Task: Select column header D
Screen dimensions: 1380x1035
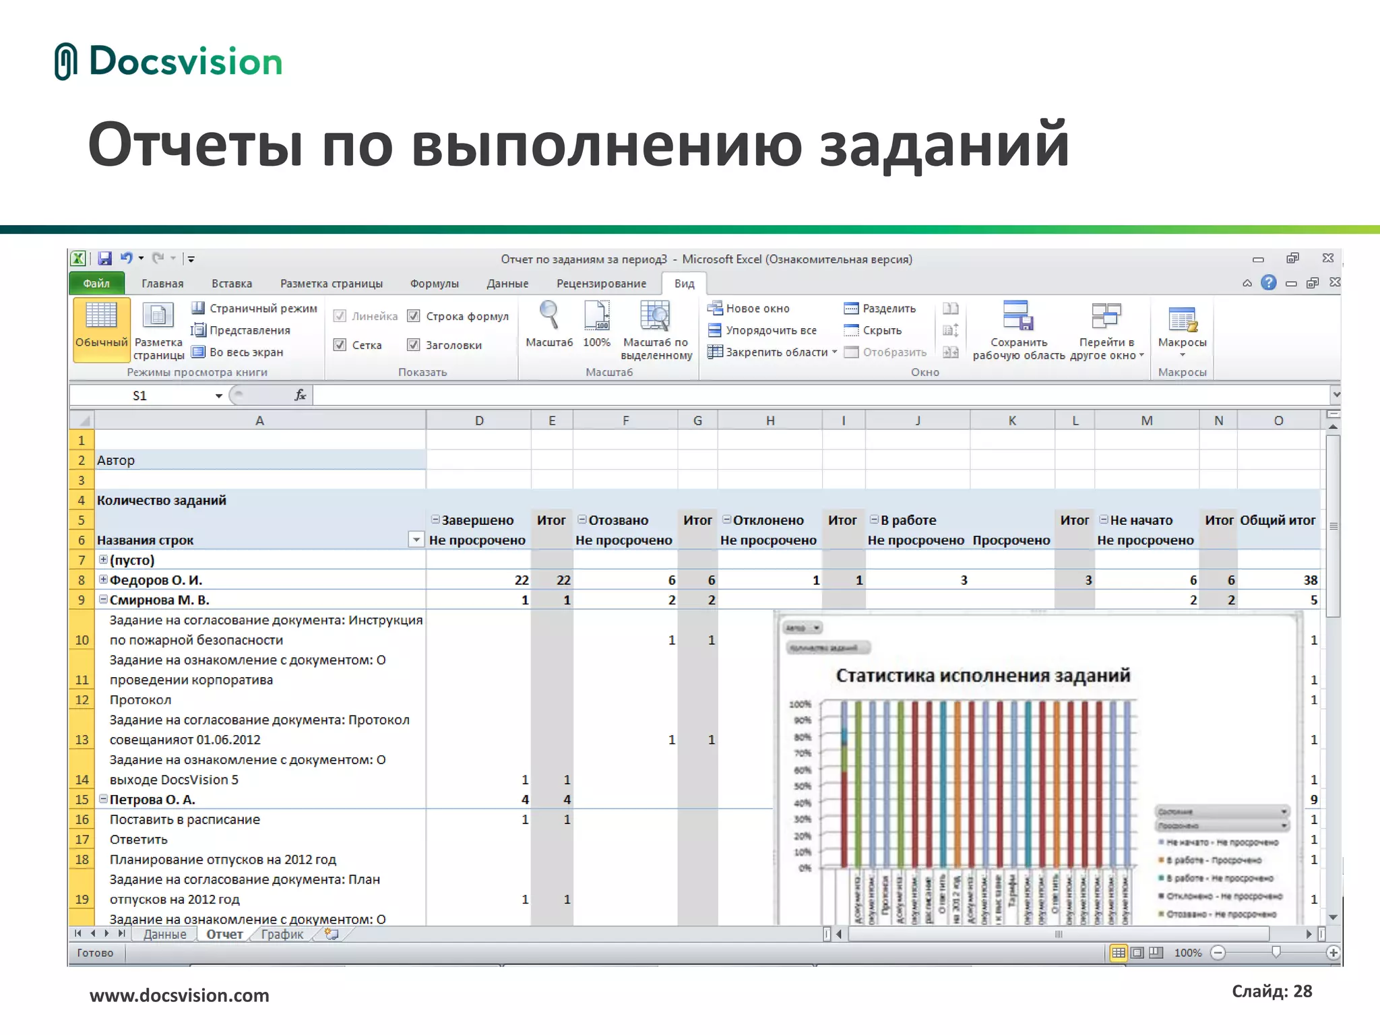Action: coord(479,420)
